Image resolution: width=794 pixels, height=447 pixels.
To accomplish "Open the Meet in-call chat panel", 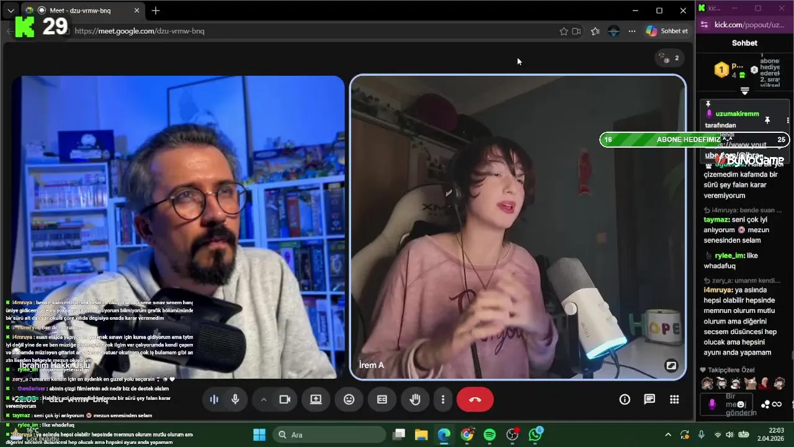I will coord(649,399).
